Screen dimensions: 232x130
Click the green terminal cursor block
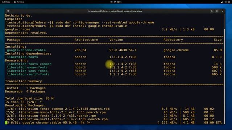pos(6,123)
